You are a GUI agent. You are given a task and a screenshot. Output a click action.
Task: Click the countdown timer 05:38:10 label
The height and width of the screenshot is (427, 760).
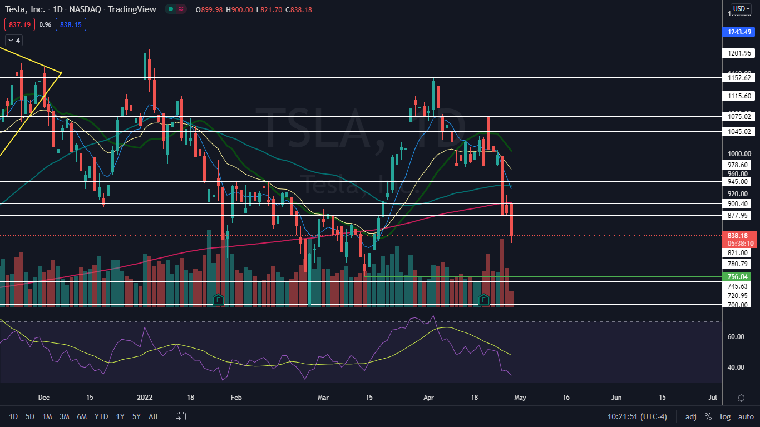(740, 244)
